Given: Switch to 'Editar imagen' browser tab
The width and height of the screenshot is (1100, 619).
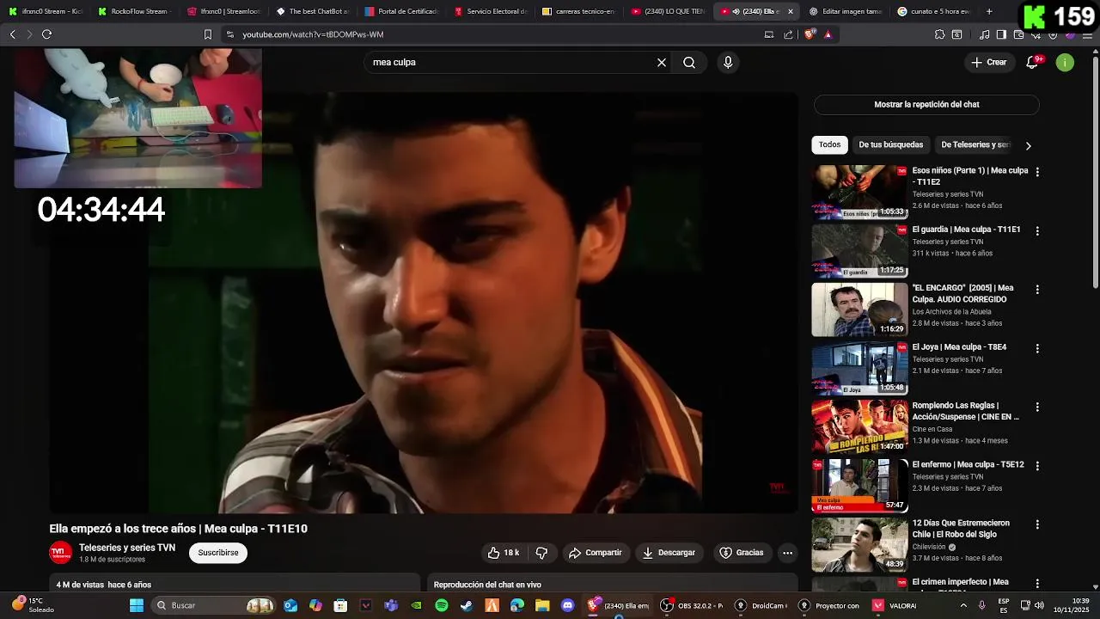Looking at the screenshot, I should click(x=845, y=11).
